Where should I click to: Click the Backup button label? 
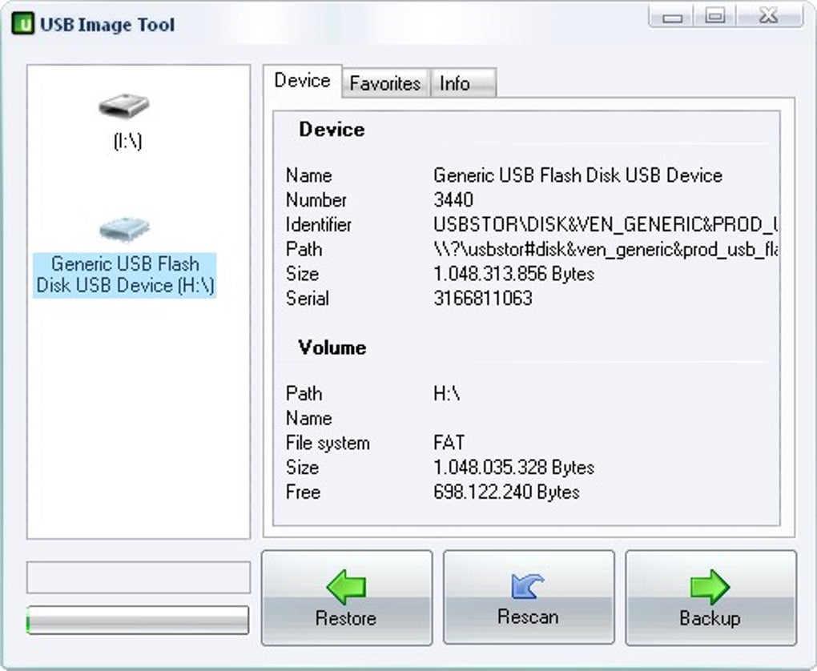pos(710,618)
